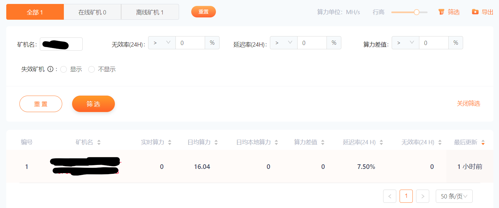Sort by 最后更新 column arrows
Viewport: 499px width, 208px height.
(x=483, y=143)
